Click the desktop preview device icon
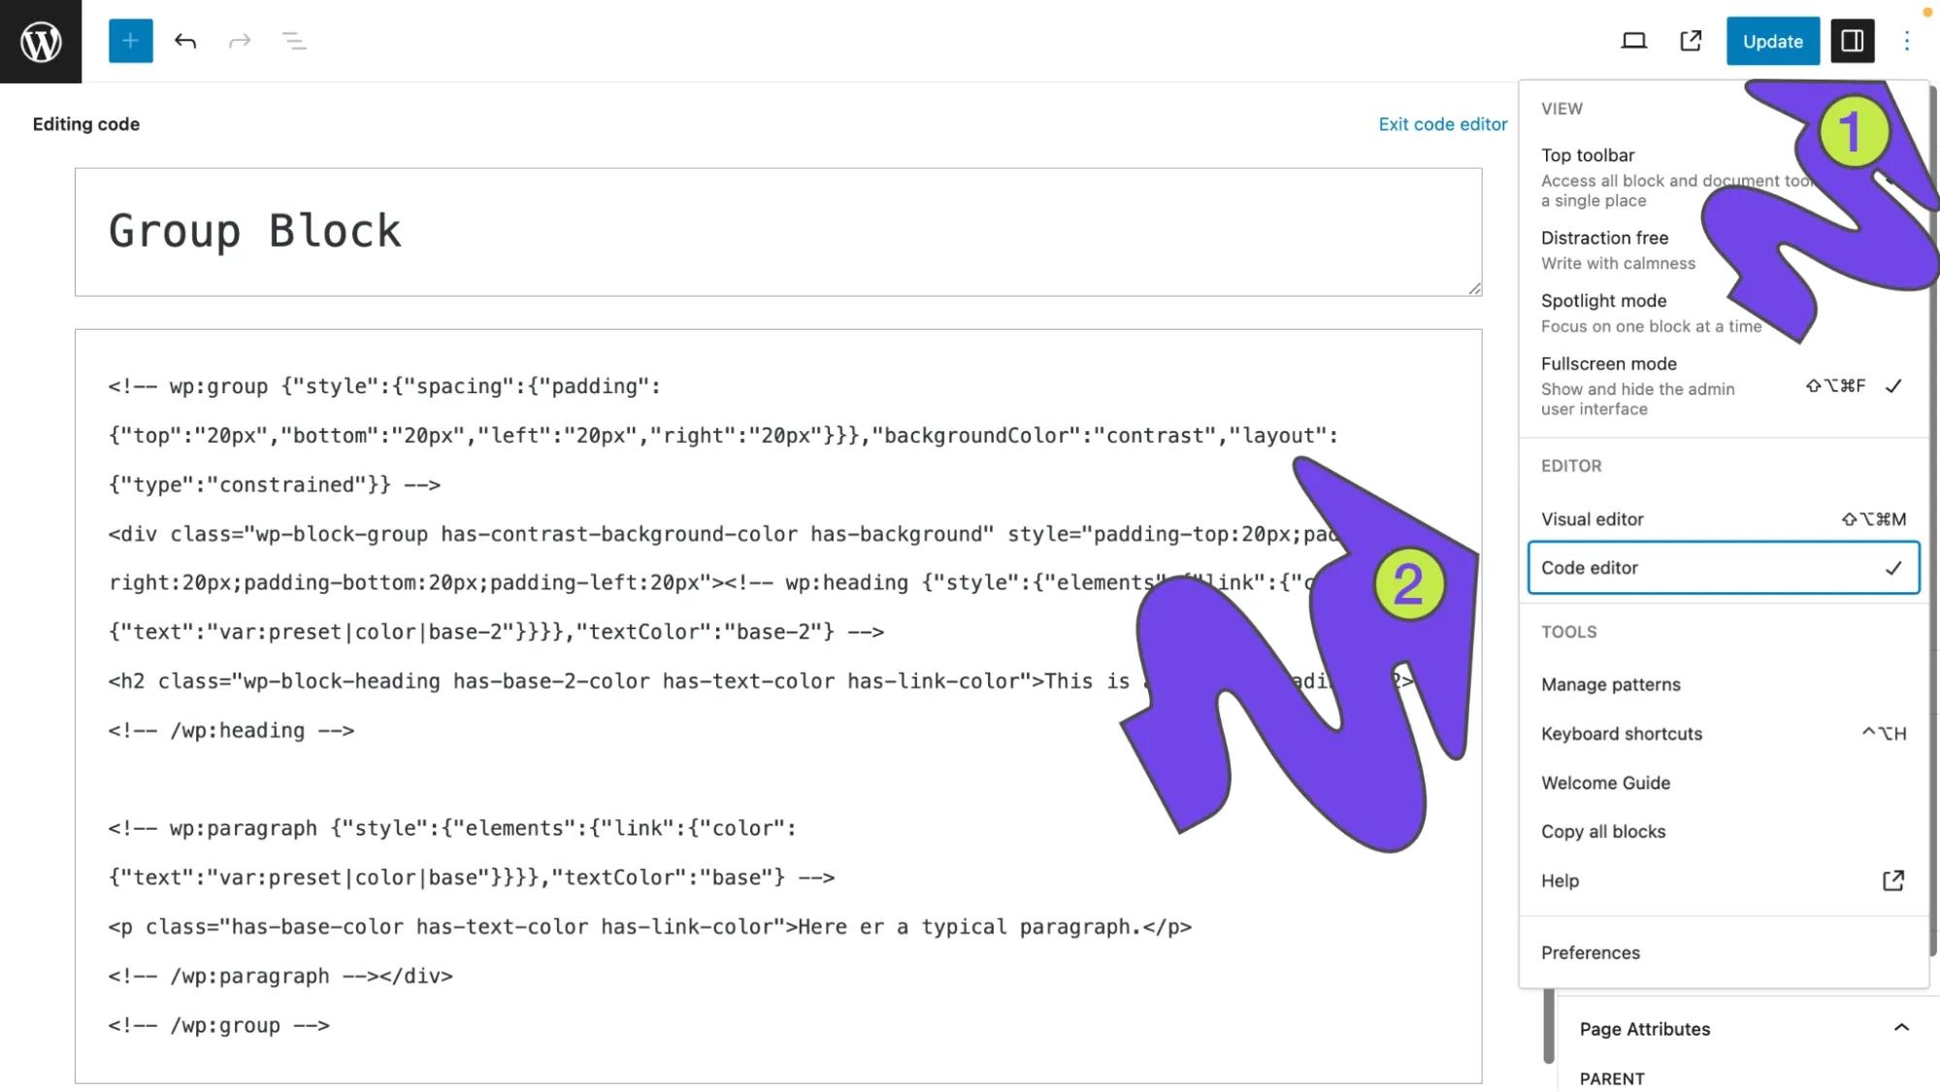This screenshot has height=1092, width=1940. [1634, 41]
